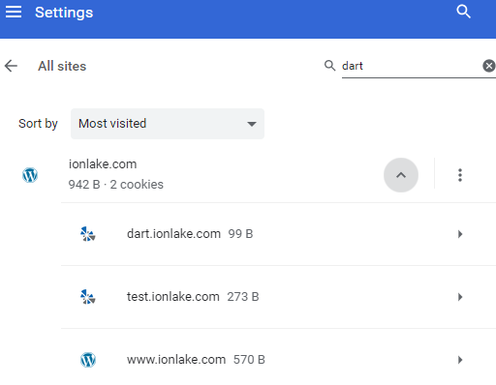Click the 942 B · 2 cookies text
This screenshot has width=496, height=385.
[x=115, y=185]
